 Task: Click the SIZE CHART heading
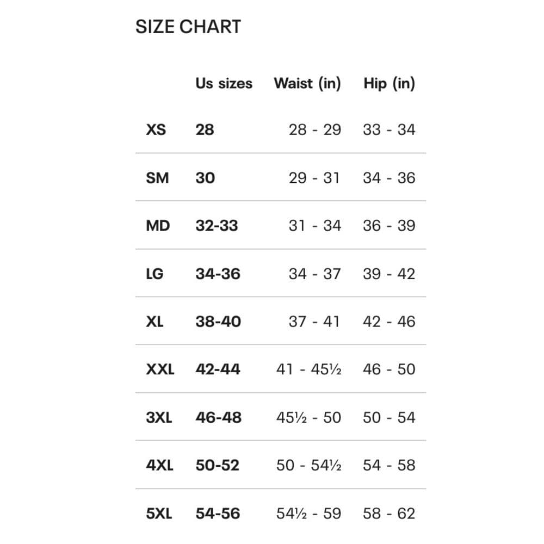[188, 27]
